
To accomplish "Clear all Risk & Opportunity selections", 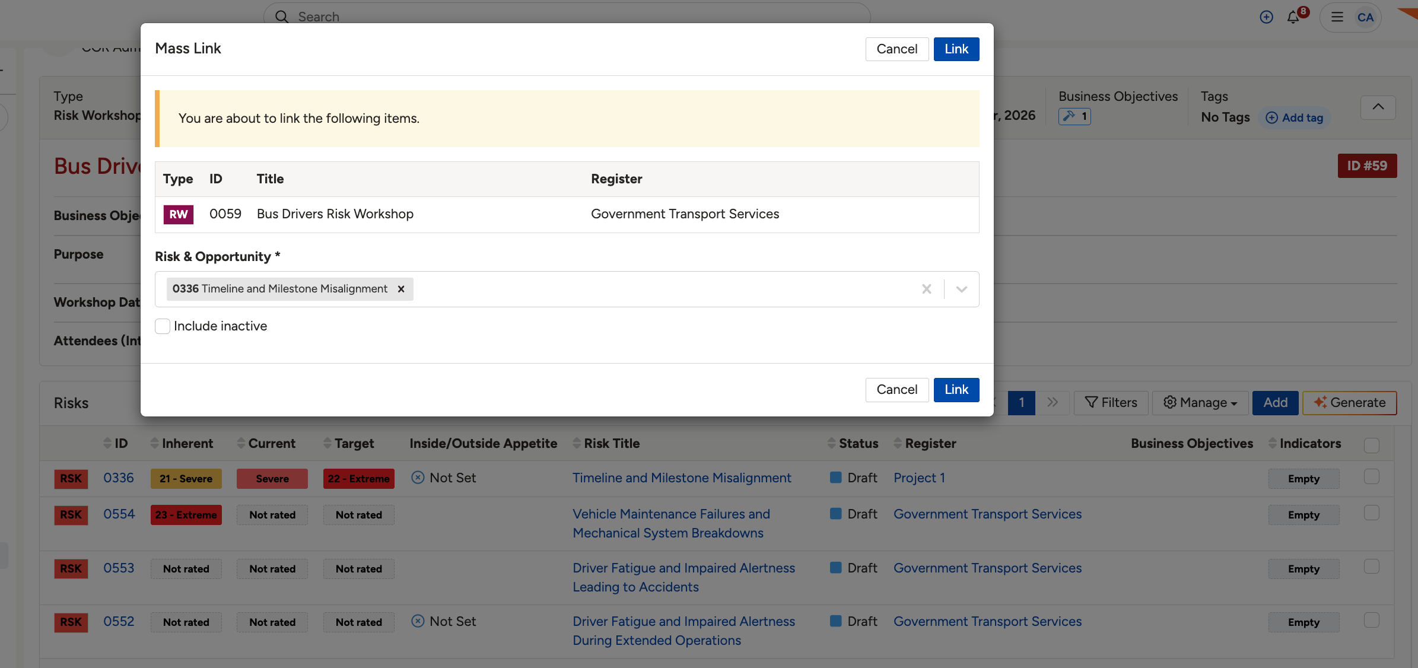I will click(927, 289).
